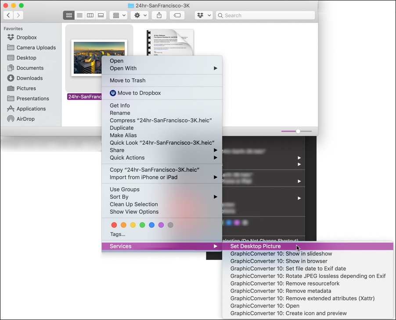Image resolution: width=396 pixels, height=320 pixels.
Task: Switch Finder to list view
Action: (79, 15)
